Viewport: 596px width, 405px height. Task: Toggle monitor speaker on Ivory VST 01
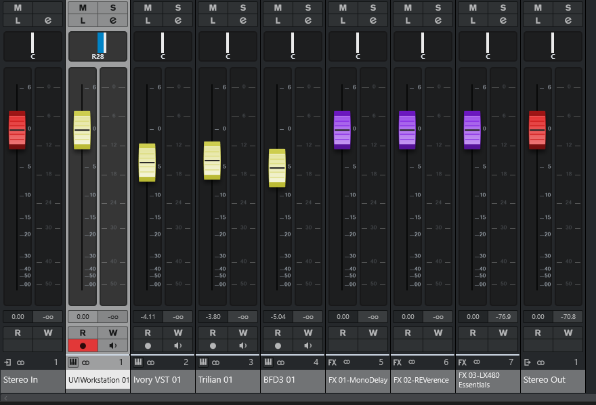(178, 345)
